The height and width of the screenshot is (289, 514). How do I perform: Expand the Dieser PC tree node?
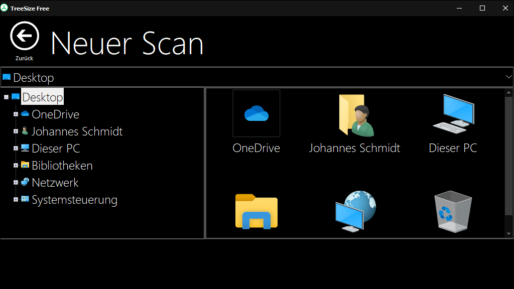(x=16, y=149)
